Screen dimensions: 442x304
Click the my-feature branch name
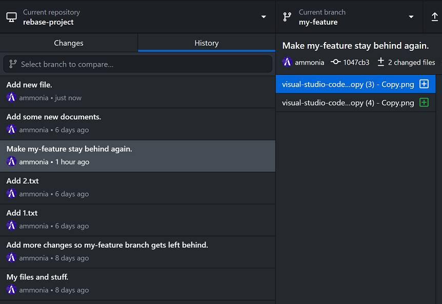318,22
